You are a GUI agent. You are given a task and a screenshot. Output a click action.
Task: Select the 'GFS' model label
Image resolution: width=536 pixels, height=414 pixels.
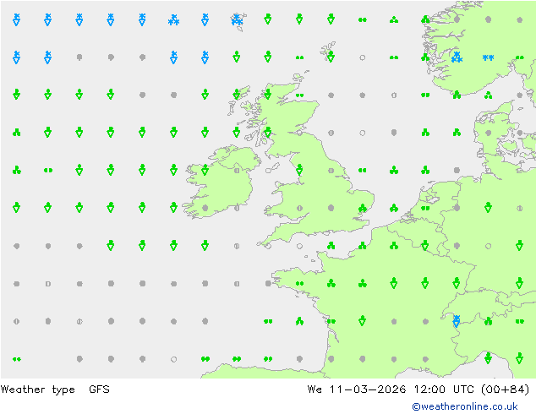[x=99, y=389]
